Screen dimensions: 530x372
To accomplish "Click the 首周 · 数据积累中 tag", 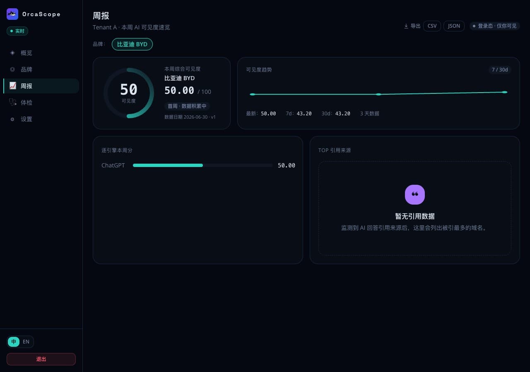I will click(187, 106).
